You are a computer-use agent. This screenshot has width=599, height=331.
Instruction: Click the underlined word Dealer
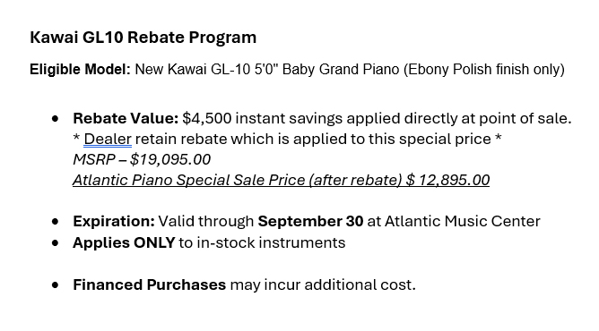(x=108, y=139)
